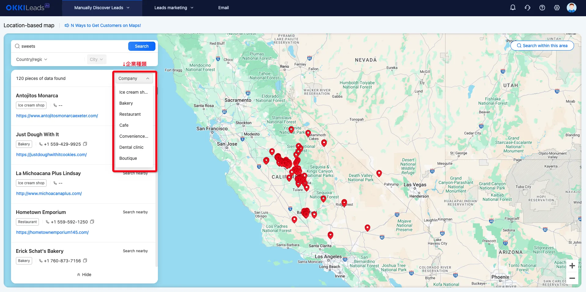Choose Convenience option in company list
Image resolution: width=586 pixels, height=292 pixels.
134,136
